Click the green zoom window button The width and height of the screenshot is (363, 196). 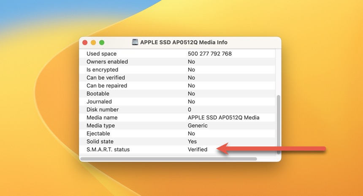[x=102, y=42]
